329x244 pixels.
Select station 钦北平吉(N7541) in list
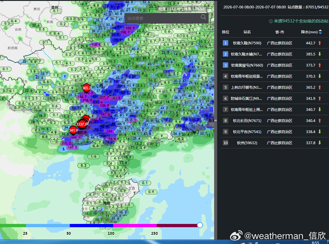[x=247, y=132]
